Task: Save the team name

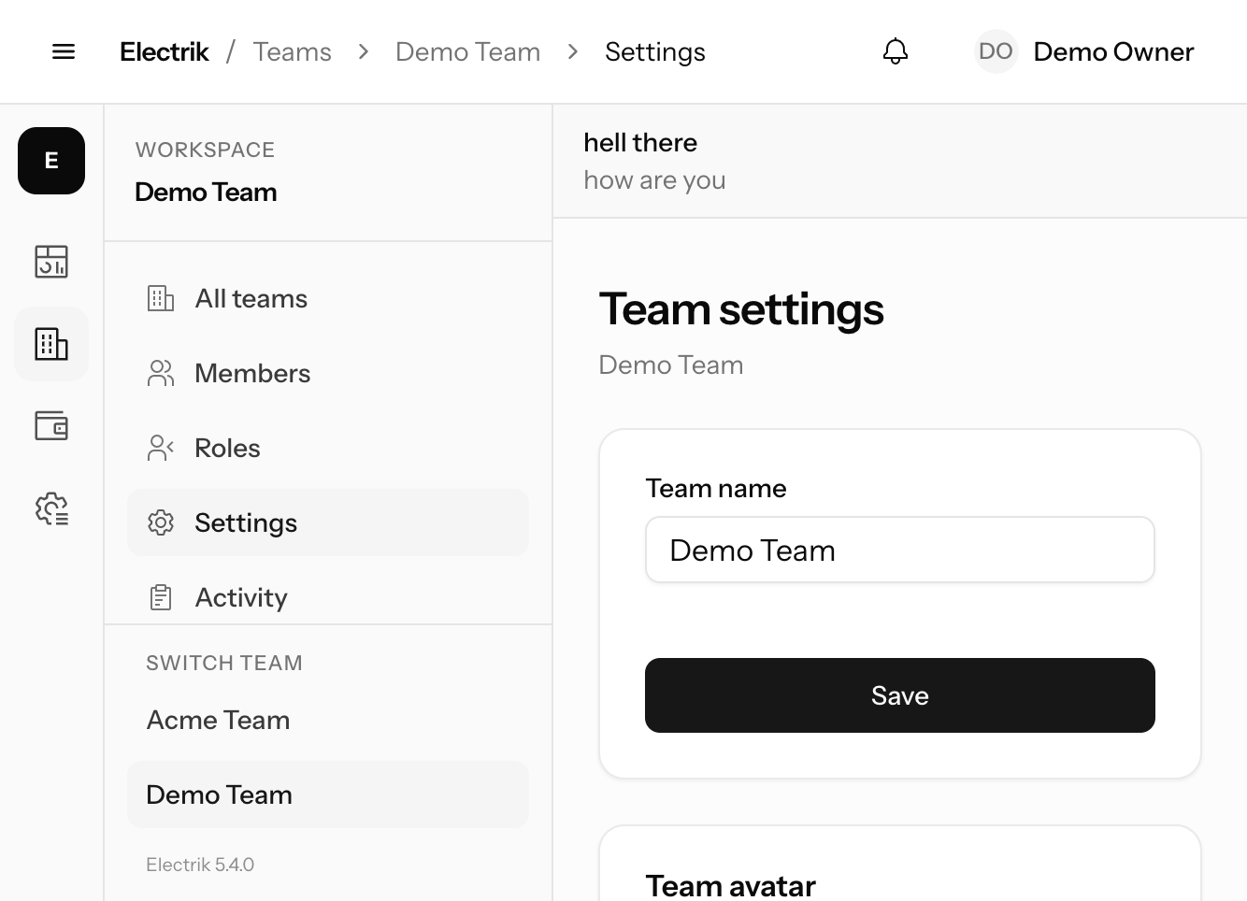Action: pos(900,695)
